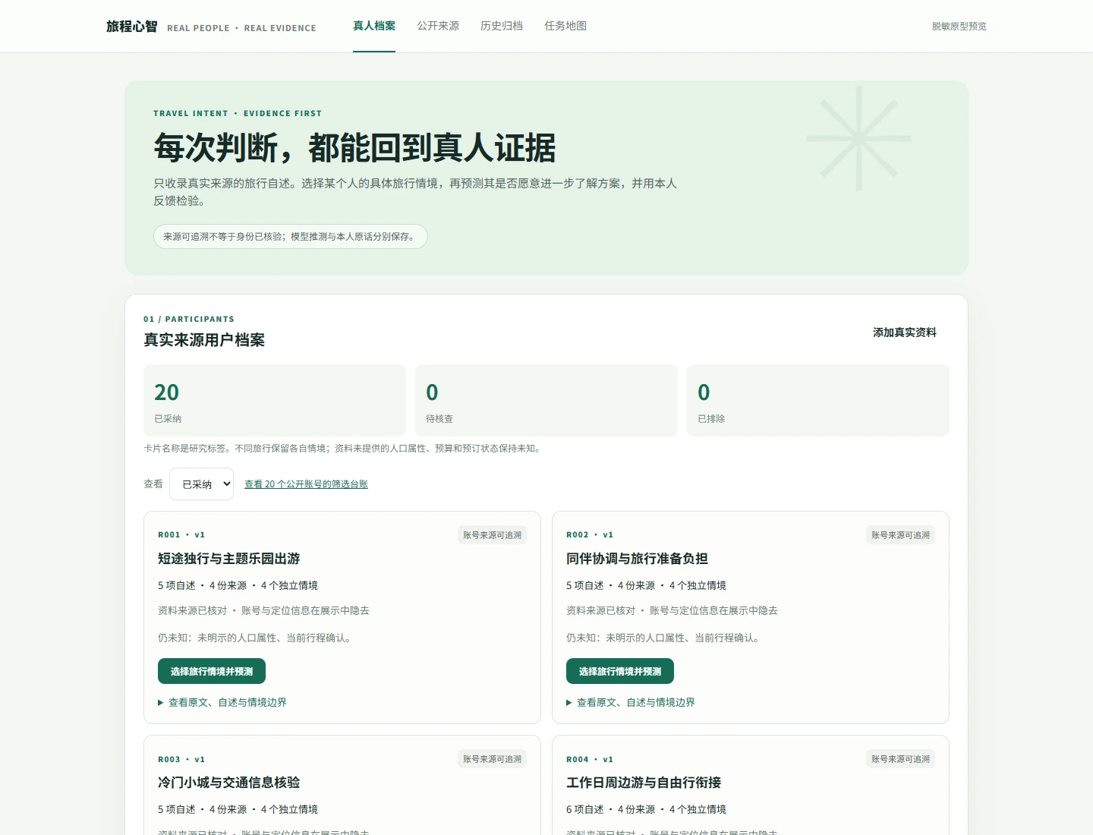The width and height of the screenshot is (1093, 835).
Task: Click the 20 已采纳 stat tile
Action: 275,400
